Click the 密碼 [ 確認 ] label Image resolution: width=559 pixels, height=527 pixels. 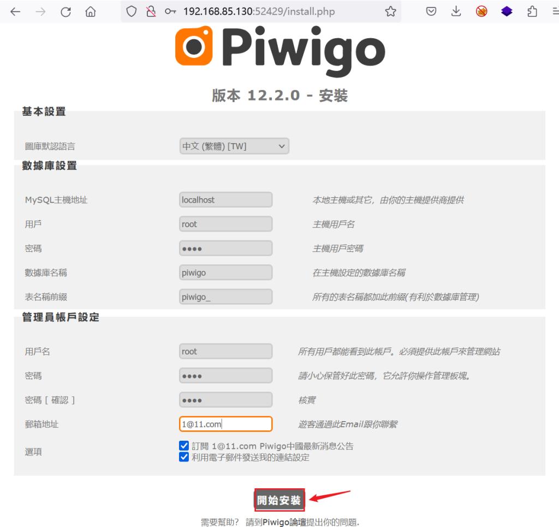[50, 400]
